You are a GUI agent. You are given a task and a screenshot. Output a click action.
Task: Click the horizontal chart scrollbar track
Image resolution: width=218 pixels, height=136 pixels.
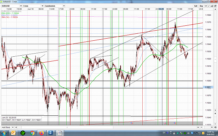click(107, 127)
